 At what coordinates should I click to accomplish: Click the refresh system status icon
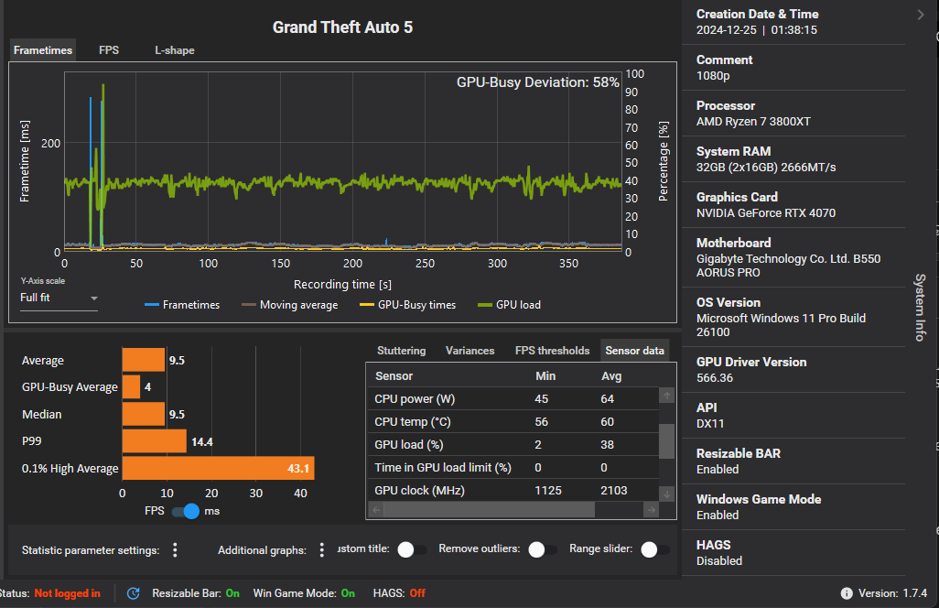coord(133,593)
